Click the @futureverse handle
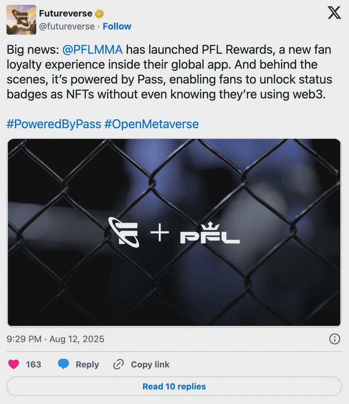The height and width of the screenshot is (404, 349). 67,26
